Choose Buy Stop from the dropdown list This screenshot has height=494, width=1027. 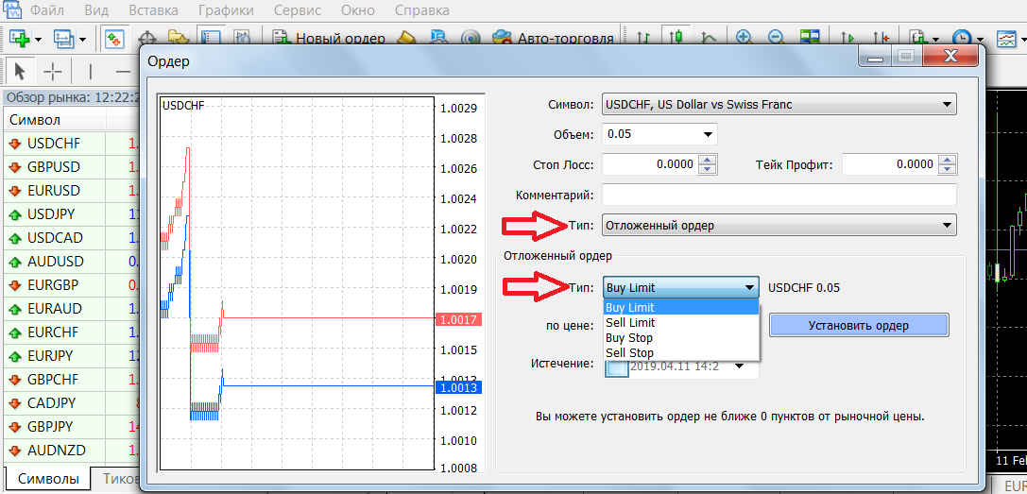(x=629, y=338)
